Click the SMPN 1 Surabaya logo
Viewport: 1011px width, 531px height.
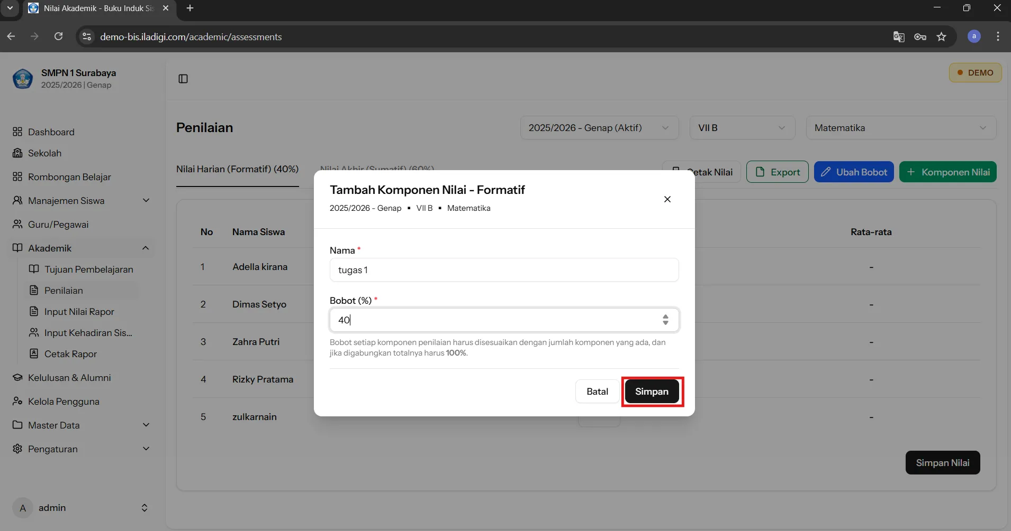click(23, 79)
